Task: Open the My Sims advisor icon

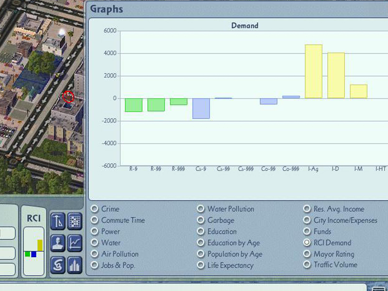Action: pos(57,242)
